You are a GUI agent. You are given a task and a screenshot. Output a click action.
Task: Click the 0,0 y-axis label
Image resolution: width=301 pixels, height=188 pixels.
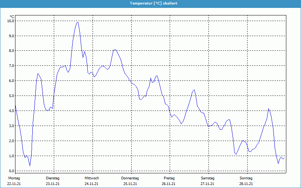coord(11,171)
